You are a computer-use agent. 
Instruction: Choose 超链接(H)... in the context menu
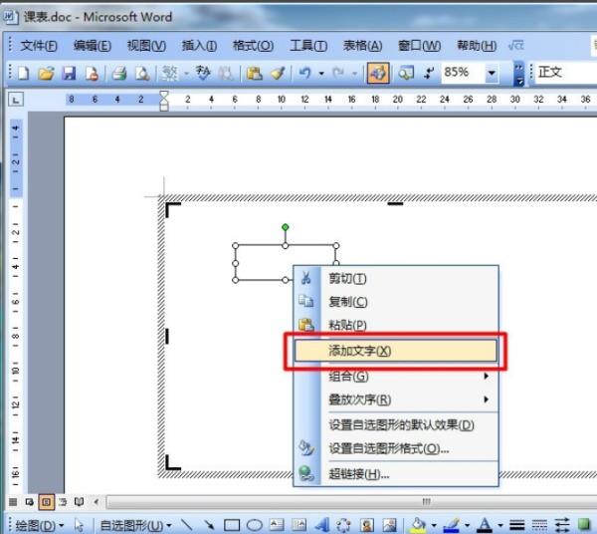396,474
